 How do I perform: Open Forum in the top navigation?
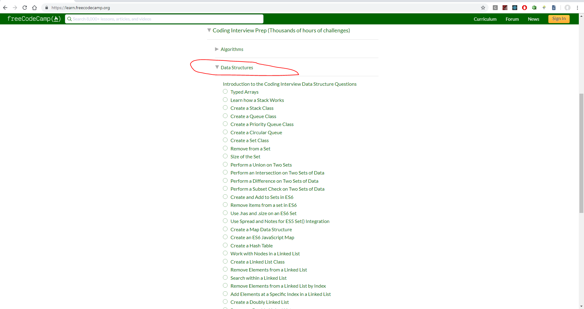point(512,19)
